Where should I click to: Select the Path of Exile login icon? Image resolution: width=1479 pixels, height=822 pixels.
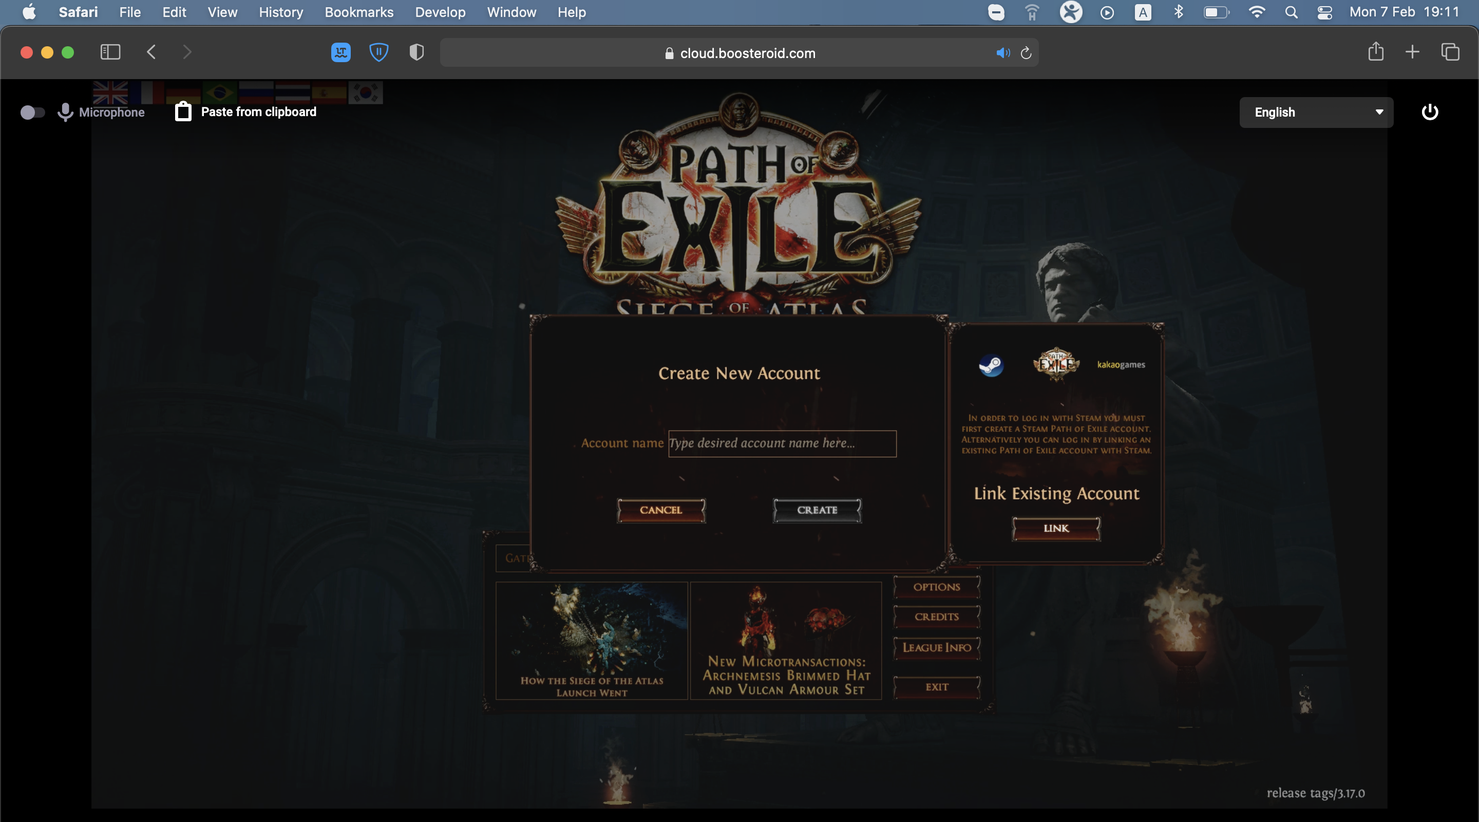tap(1056, 364)
